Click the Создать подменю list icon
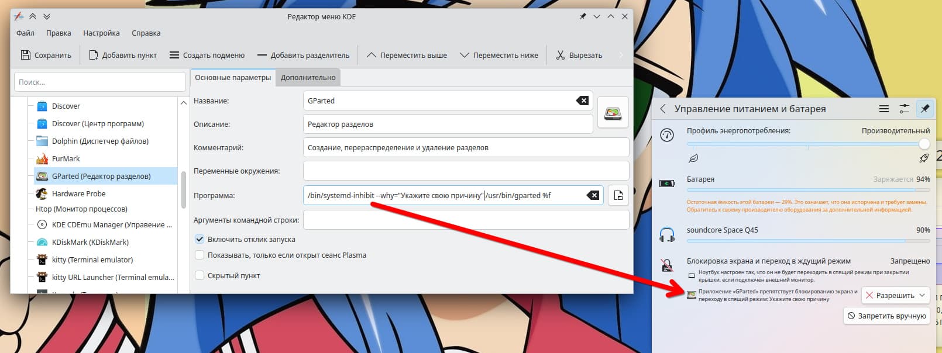Screen dimensions: 942x353 174,55
